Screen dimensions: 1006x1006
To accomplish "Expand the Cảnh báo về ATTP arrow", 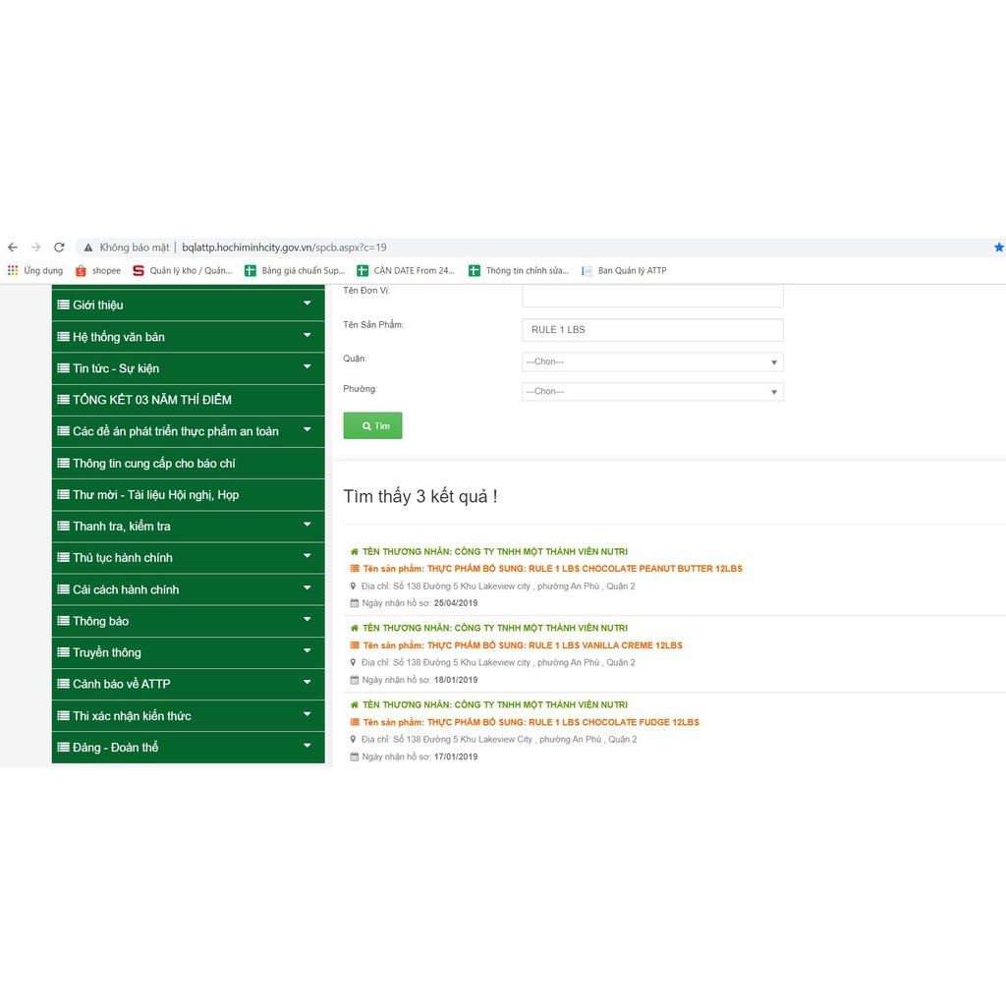I will pyautogui.click(x=307, y=682).
